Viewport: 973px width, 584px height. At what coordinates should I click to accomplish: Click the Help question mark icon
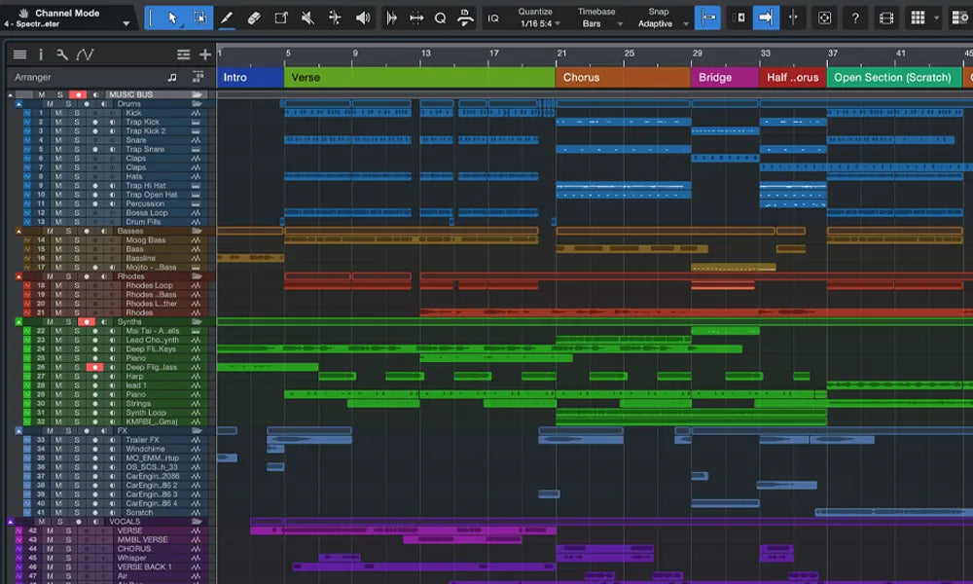(855, 17)
